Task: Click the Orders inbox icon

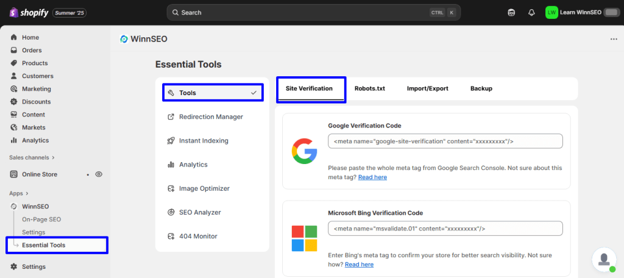Action: tap(14, 50)
